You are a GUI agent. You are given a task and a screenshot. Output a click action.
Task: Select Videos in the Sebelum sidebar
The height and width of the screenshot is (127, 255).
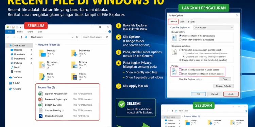(x=16, y=71)
